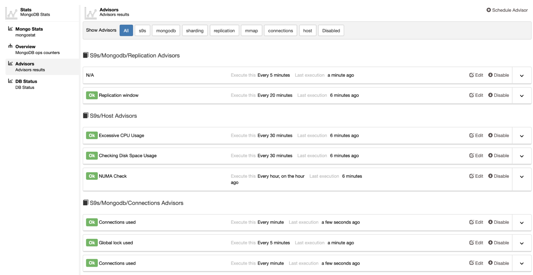Image resolution: width=533 pixels, height=275 pixels.
Task: Open the Mongo Stats sidebar item
Action: (29, 32)
